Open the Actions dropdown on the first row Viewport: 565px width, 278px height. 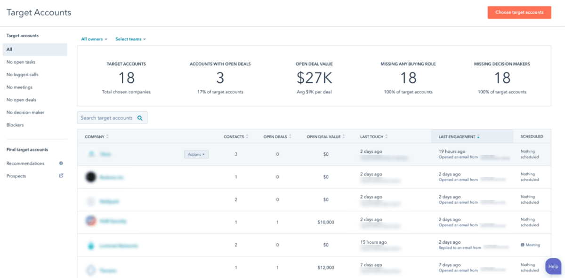tap(196, 154)
